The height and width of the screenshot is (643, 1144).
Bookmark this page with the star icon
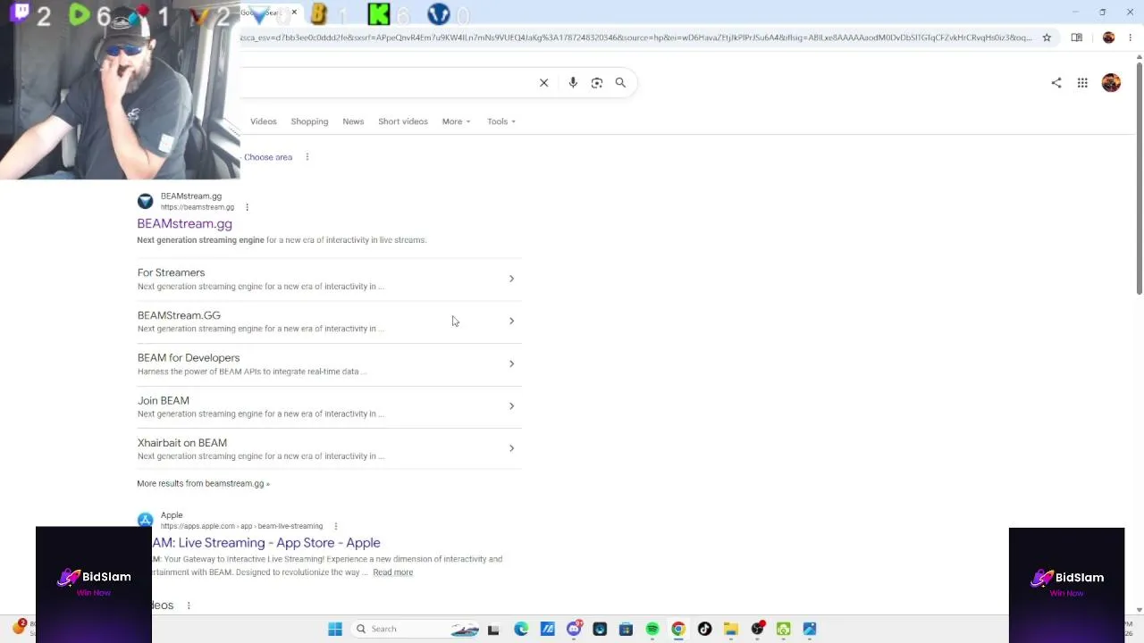(x=1047, y=38)
